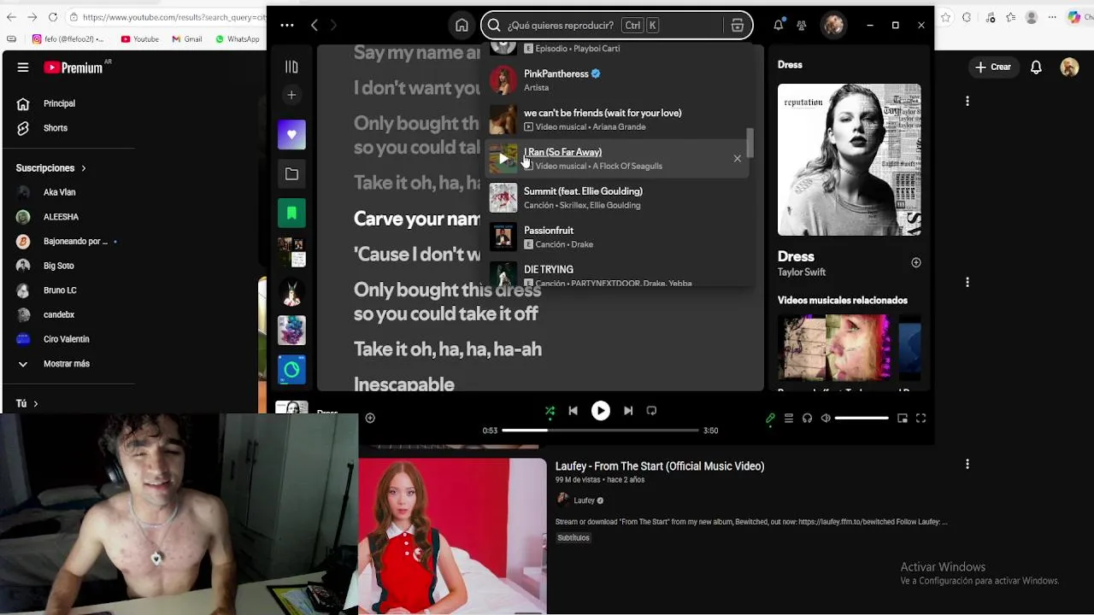This screenshot has width=1094, height=615.
Task: Open the Laufey channel link
Action: [585, 501]
